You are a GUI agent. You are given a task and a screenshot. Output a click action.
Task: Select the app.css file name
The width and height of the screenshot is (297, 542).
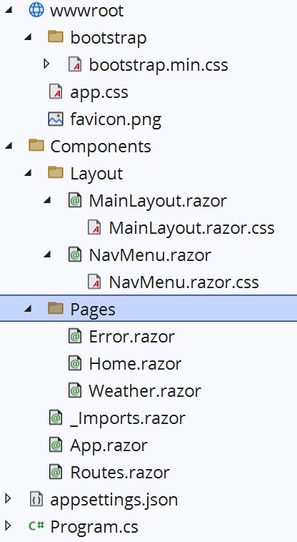click(99, 93)
